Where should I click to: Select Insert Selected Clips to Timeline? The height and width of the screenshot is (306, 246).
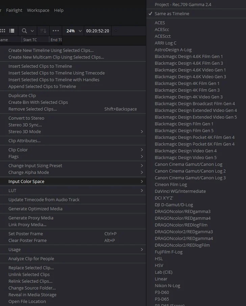pos(40,66)
